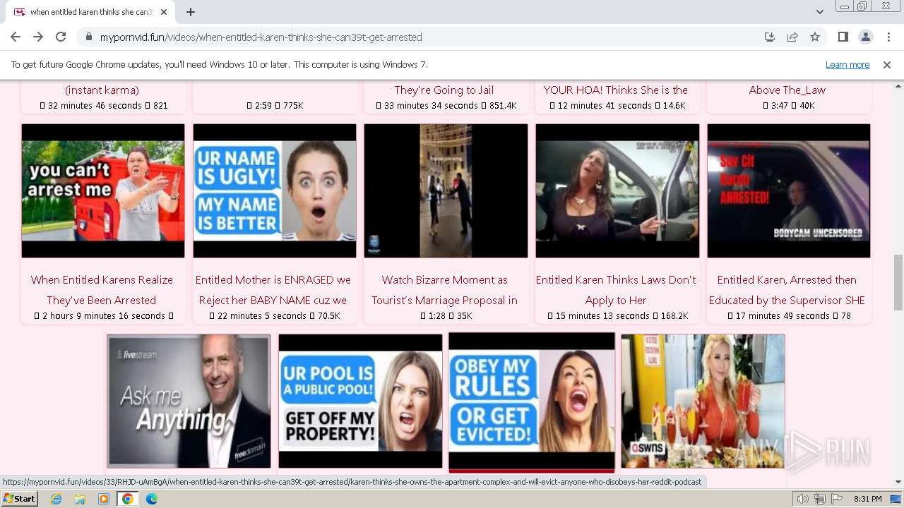This screenshot has width=904, height=508.
Task: Open 'Watch Bizarre Moment as Tourist's' title link
Action: [x=445, y=290]
